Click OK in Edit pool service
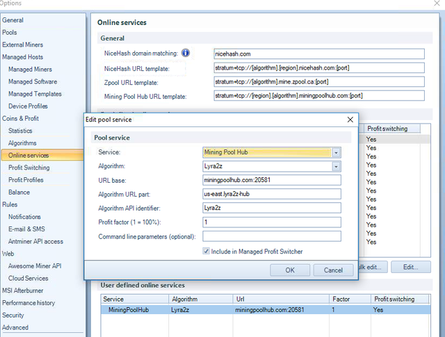The width and height of the screenshot is (445, 337). pos(290,270)
